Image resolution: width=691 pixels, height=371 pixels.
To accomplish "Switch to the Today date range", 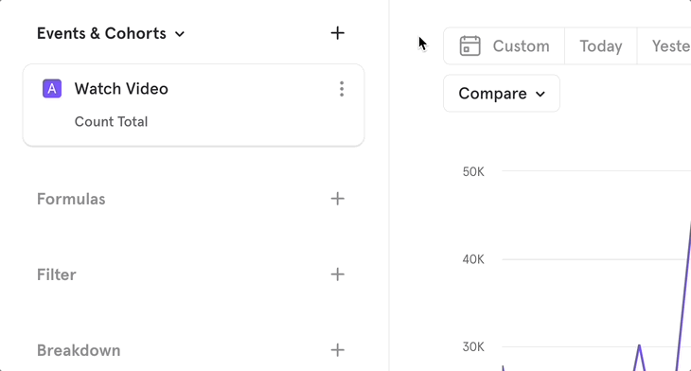I will point(601,45).
